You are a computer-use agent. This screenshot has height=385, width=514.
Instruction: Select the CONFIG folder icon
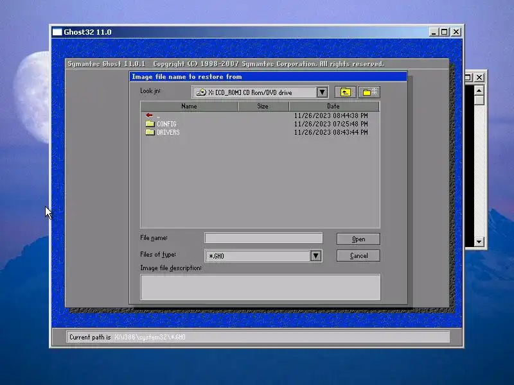pos(150,124)
